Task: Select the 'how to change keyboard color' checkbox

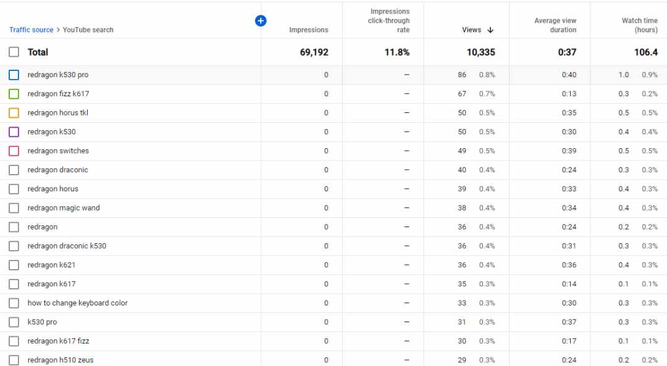Action: coord(14,303)
